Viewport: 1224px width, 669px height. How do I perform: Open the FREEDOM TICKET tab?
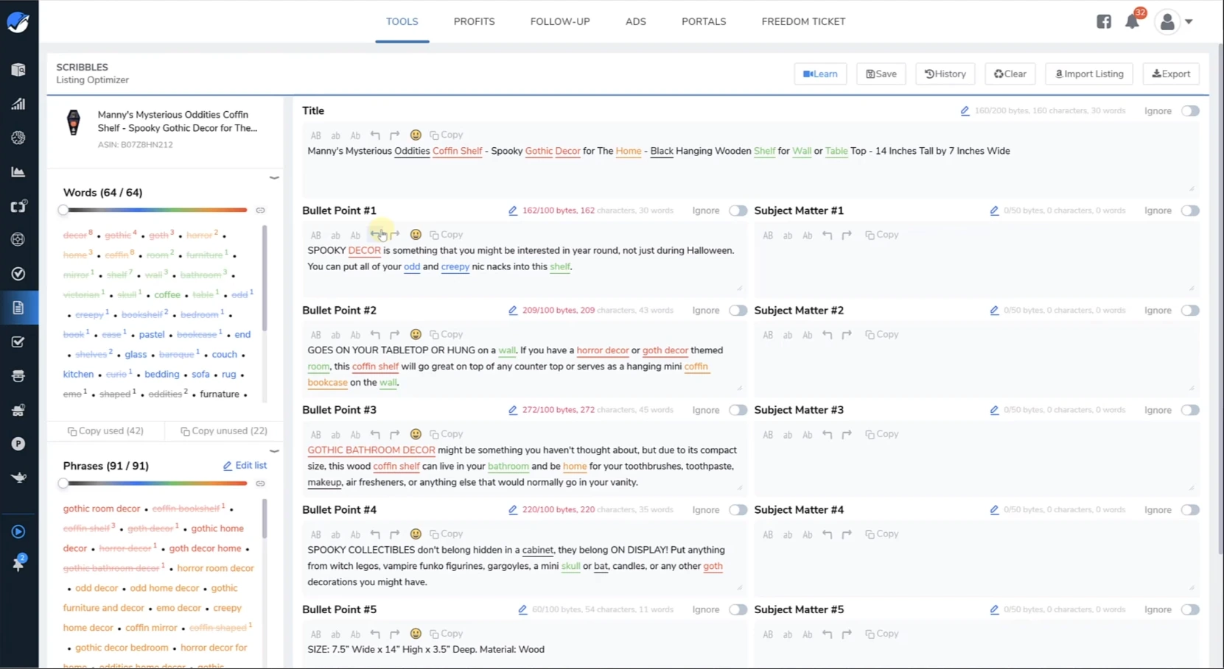tap(803, 21)
